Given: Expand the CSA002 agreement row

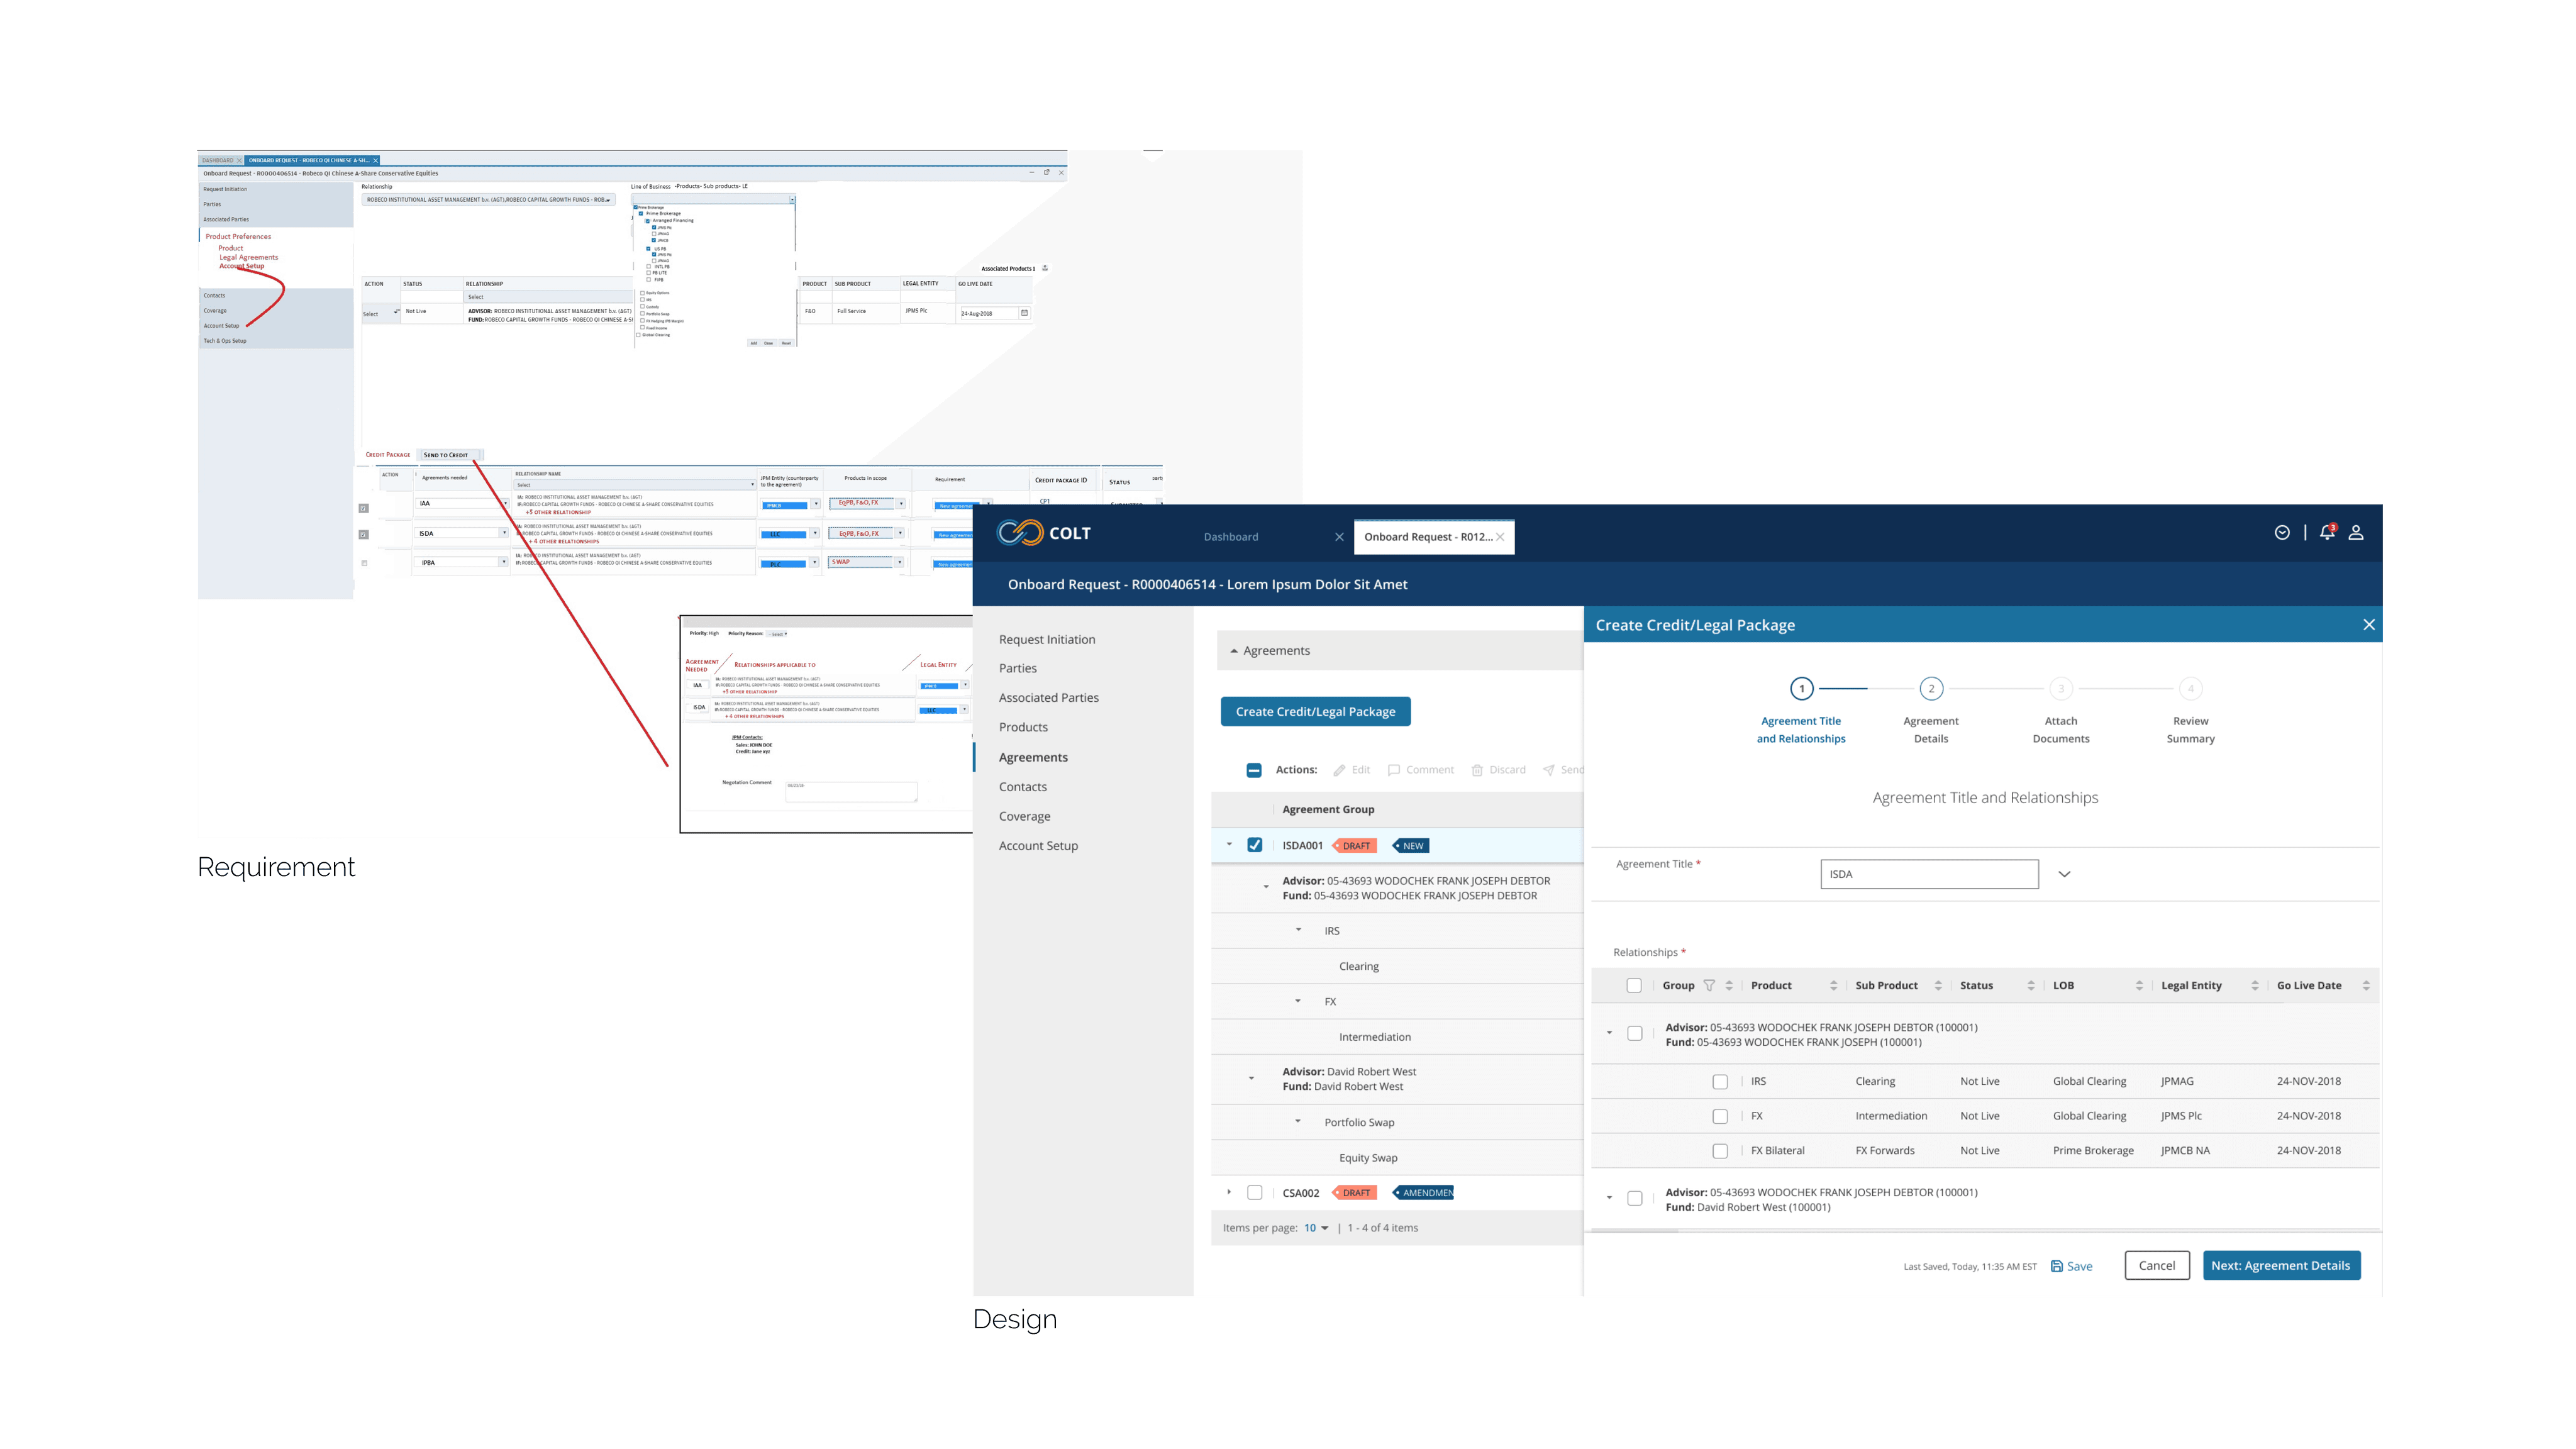Looking at the screenshot, I should (x=1229, y=1192).
